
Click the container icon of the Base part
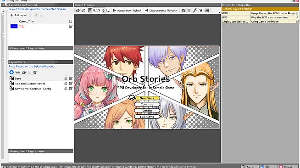[x=11, y=78]
